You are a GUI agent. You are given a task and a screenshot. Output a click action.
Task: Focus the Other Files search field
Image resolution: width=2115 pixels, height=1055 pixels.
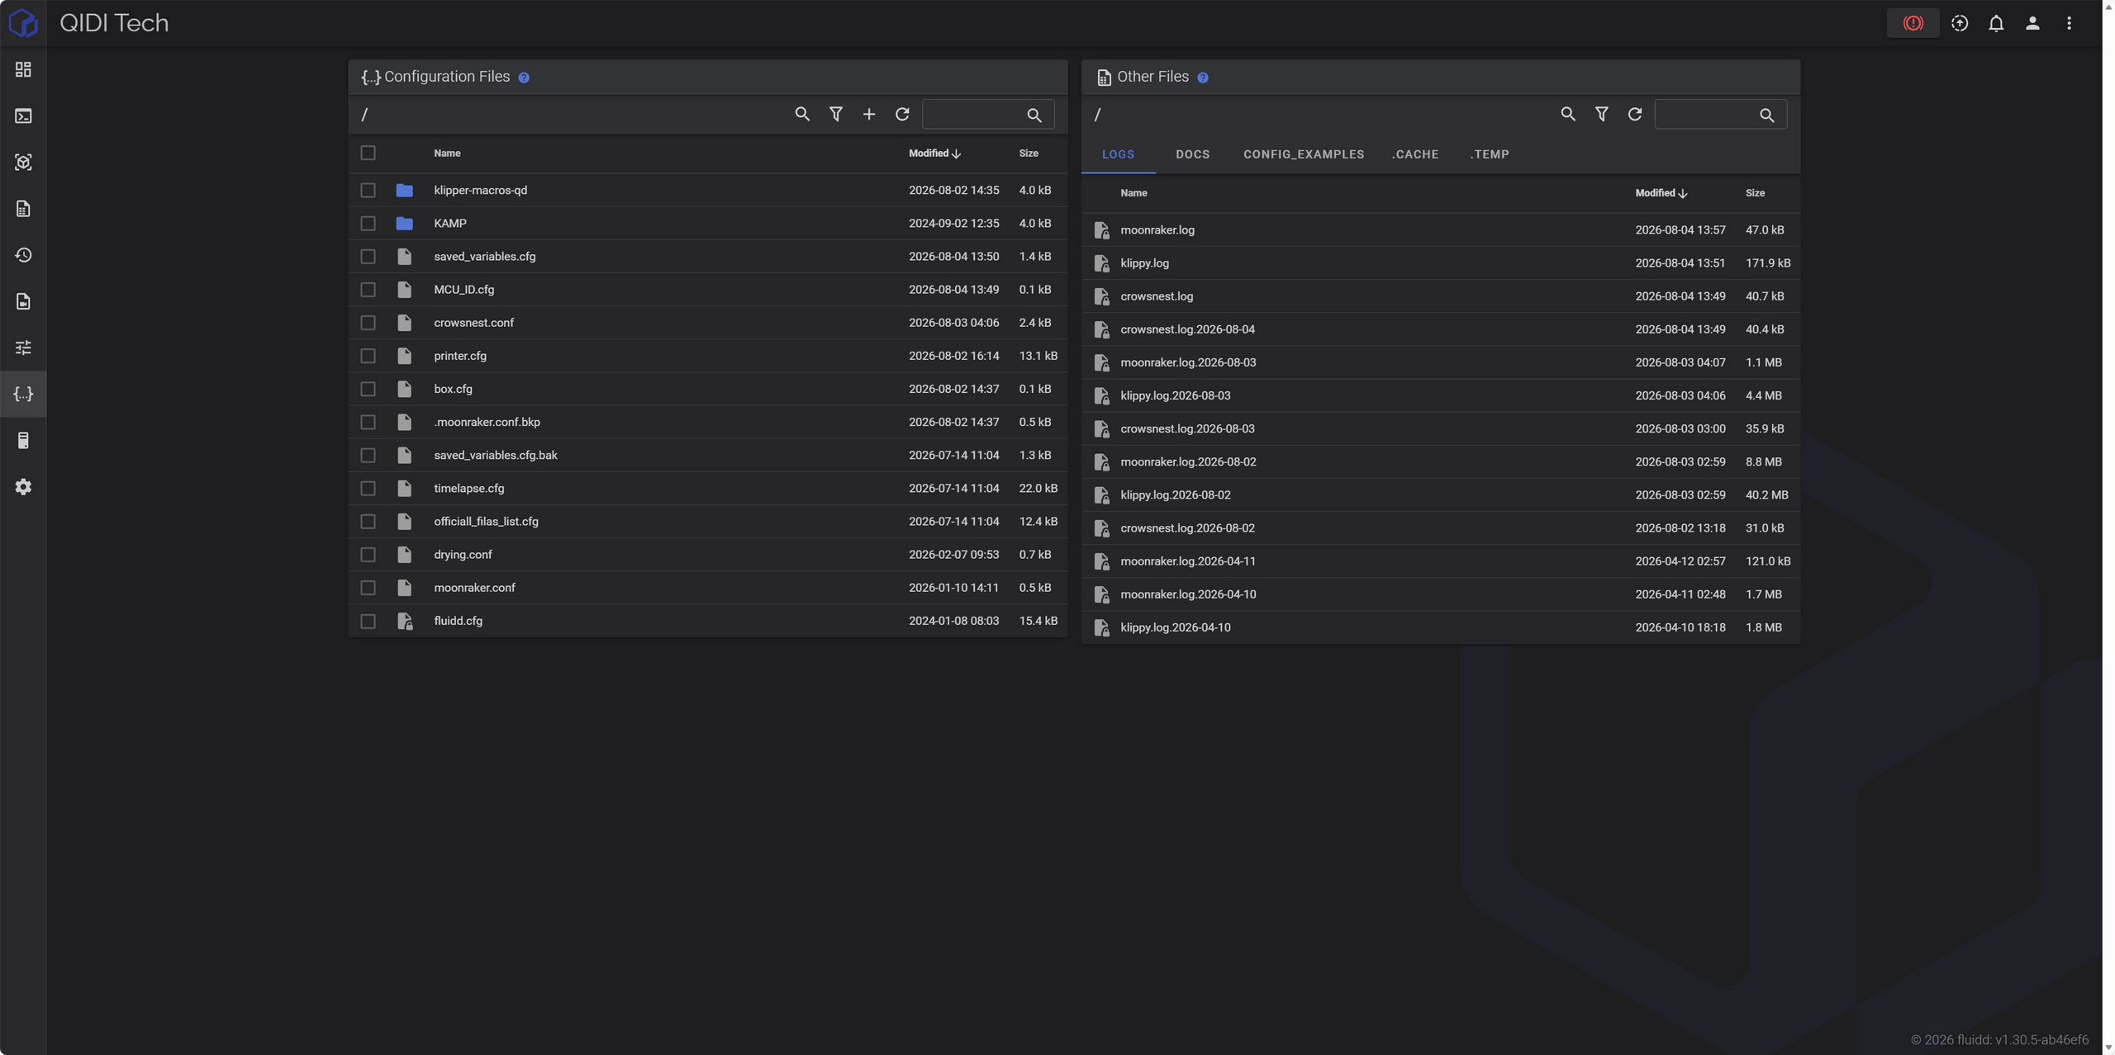(x=1720, y=115)
